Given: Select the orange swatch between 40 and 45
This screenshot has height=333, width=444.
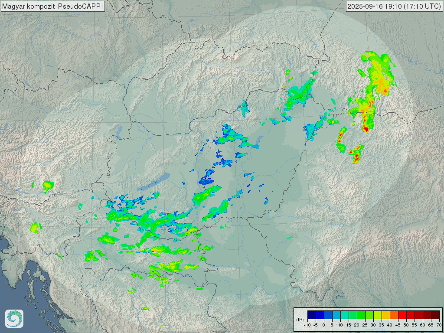Looking at the screenshot, I should click(x=394, y=315).
